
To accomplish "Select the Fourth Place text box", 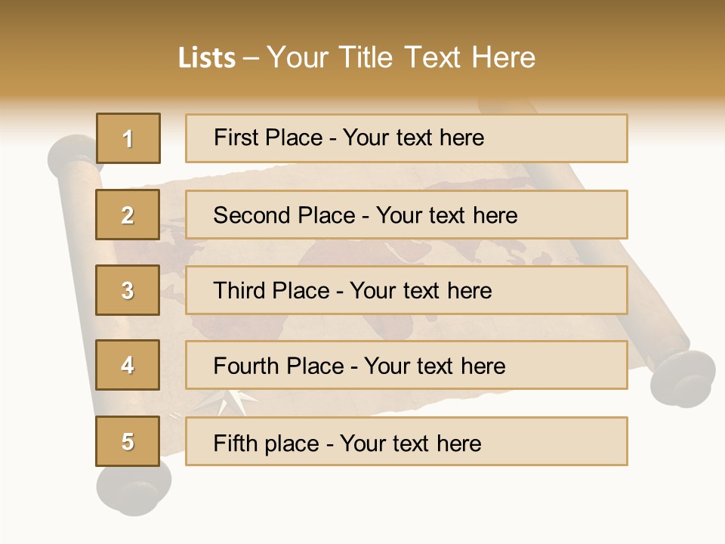I will (406, 366).
